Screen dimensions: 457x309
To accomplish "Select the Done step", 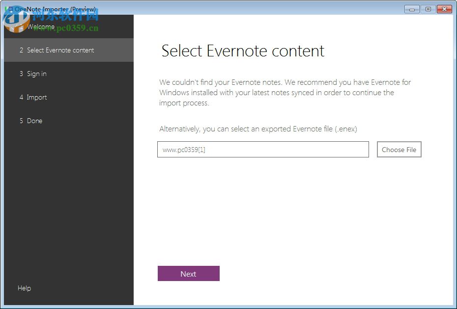I will click(x=32, y=121).
